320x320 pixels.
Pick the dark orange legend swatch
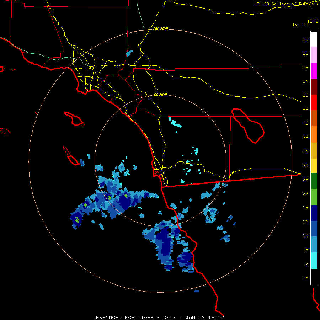(314, 118)
